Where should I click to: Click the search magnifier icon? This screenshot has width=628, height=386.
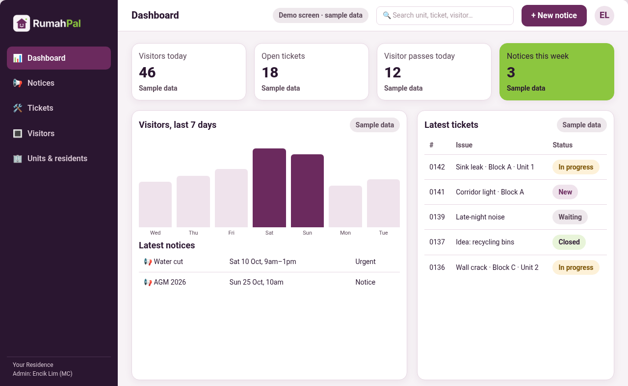point(387,15)
